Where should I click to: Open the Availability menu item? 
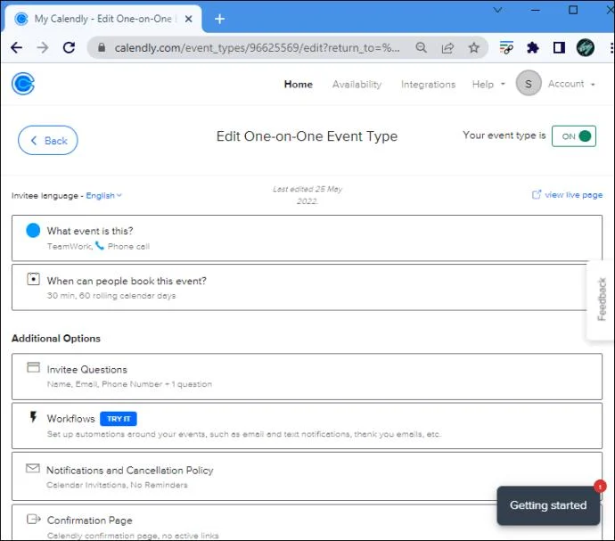coord(357,84)
